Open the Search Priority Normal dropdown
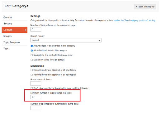161x113 pixels. pos(66,40)
